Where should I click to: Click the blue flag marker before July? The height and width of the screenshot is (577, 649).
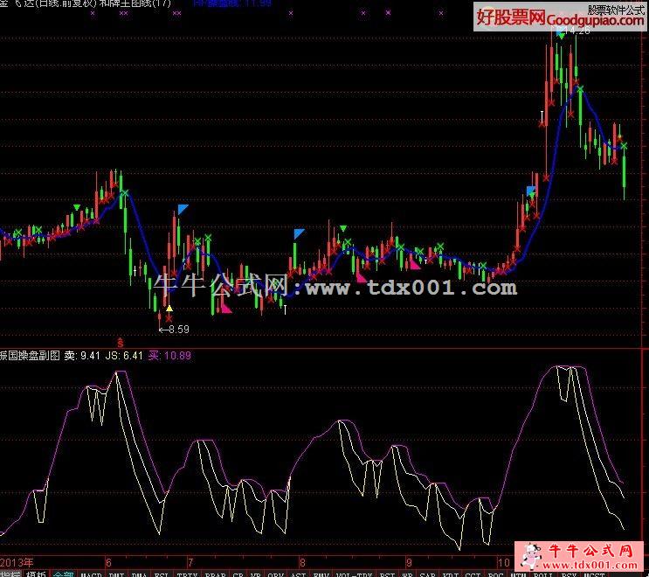(183, 209)
